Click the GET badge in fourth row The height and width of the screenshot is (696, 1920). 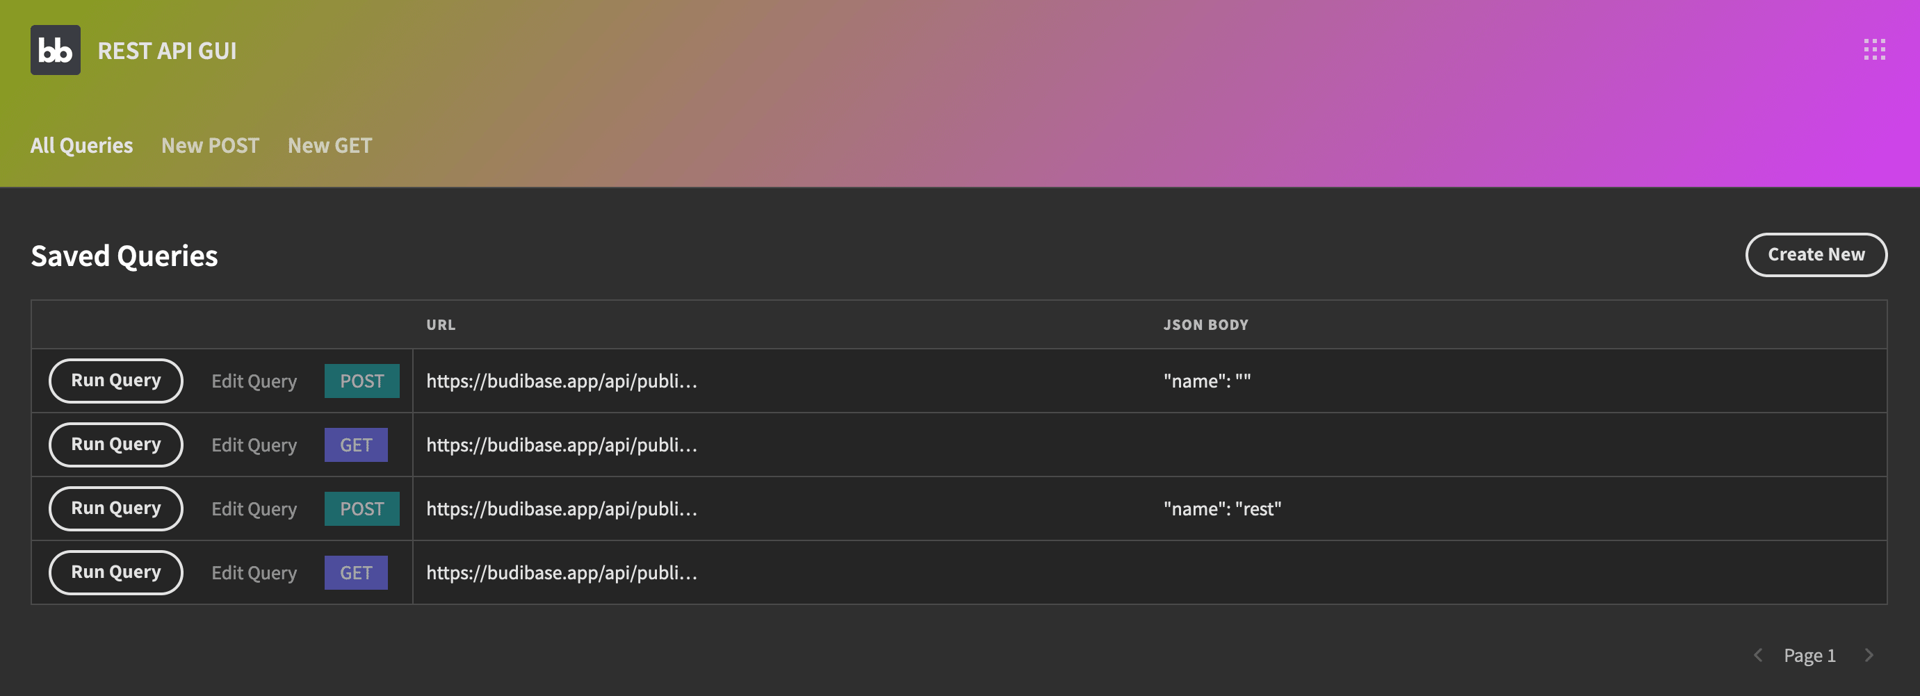(x=355, y=573)
